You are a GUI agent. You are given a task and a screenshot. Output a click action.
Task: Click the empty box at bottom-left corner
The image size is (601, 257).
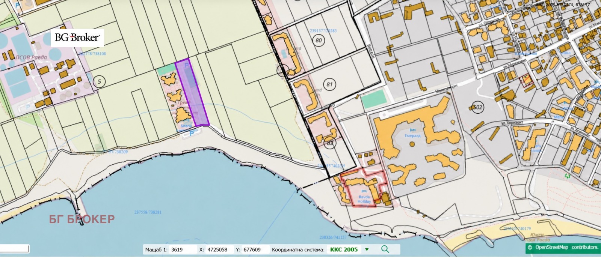coord(15,248)
